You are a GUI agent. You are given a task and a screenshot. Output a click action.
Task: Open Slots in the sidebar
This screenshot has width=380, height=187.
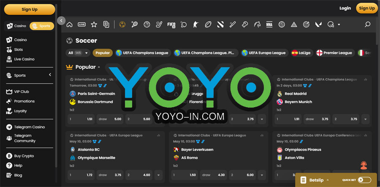click(18, 50)
